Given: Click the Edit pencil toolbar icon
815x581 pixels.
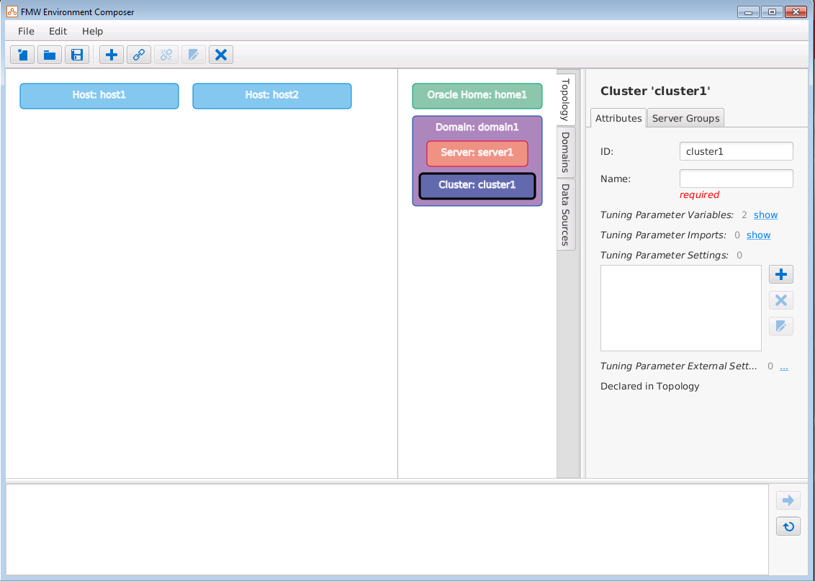Looking at the screenshot, I should pos(194,55).
